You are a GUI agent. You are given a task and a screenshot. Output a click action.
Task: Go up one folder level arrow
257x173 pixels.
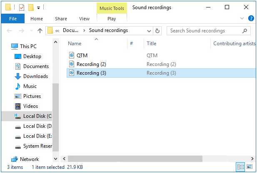point(40,31)
